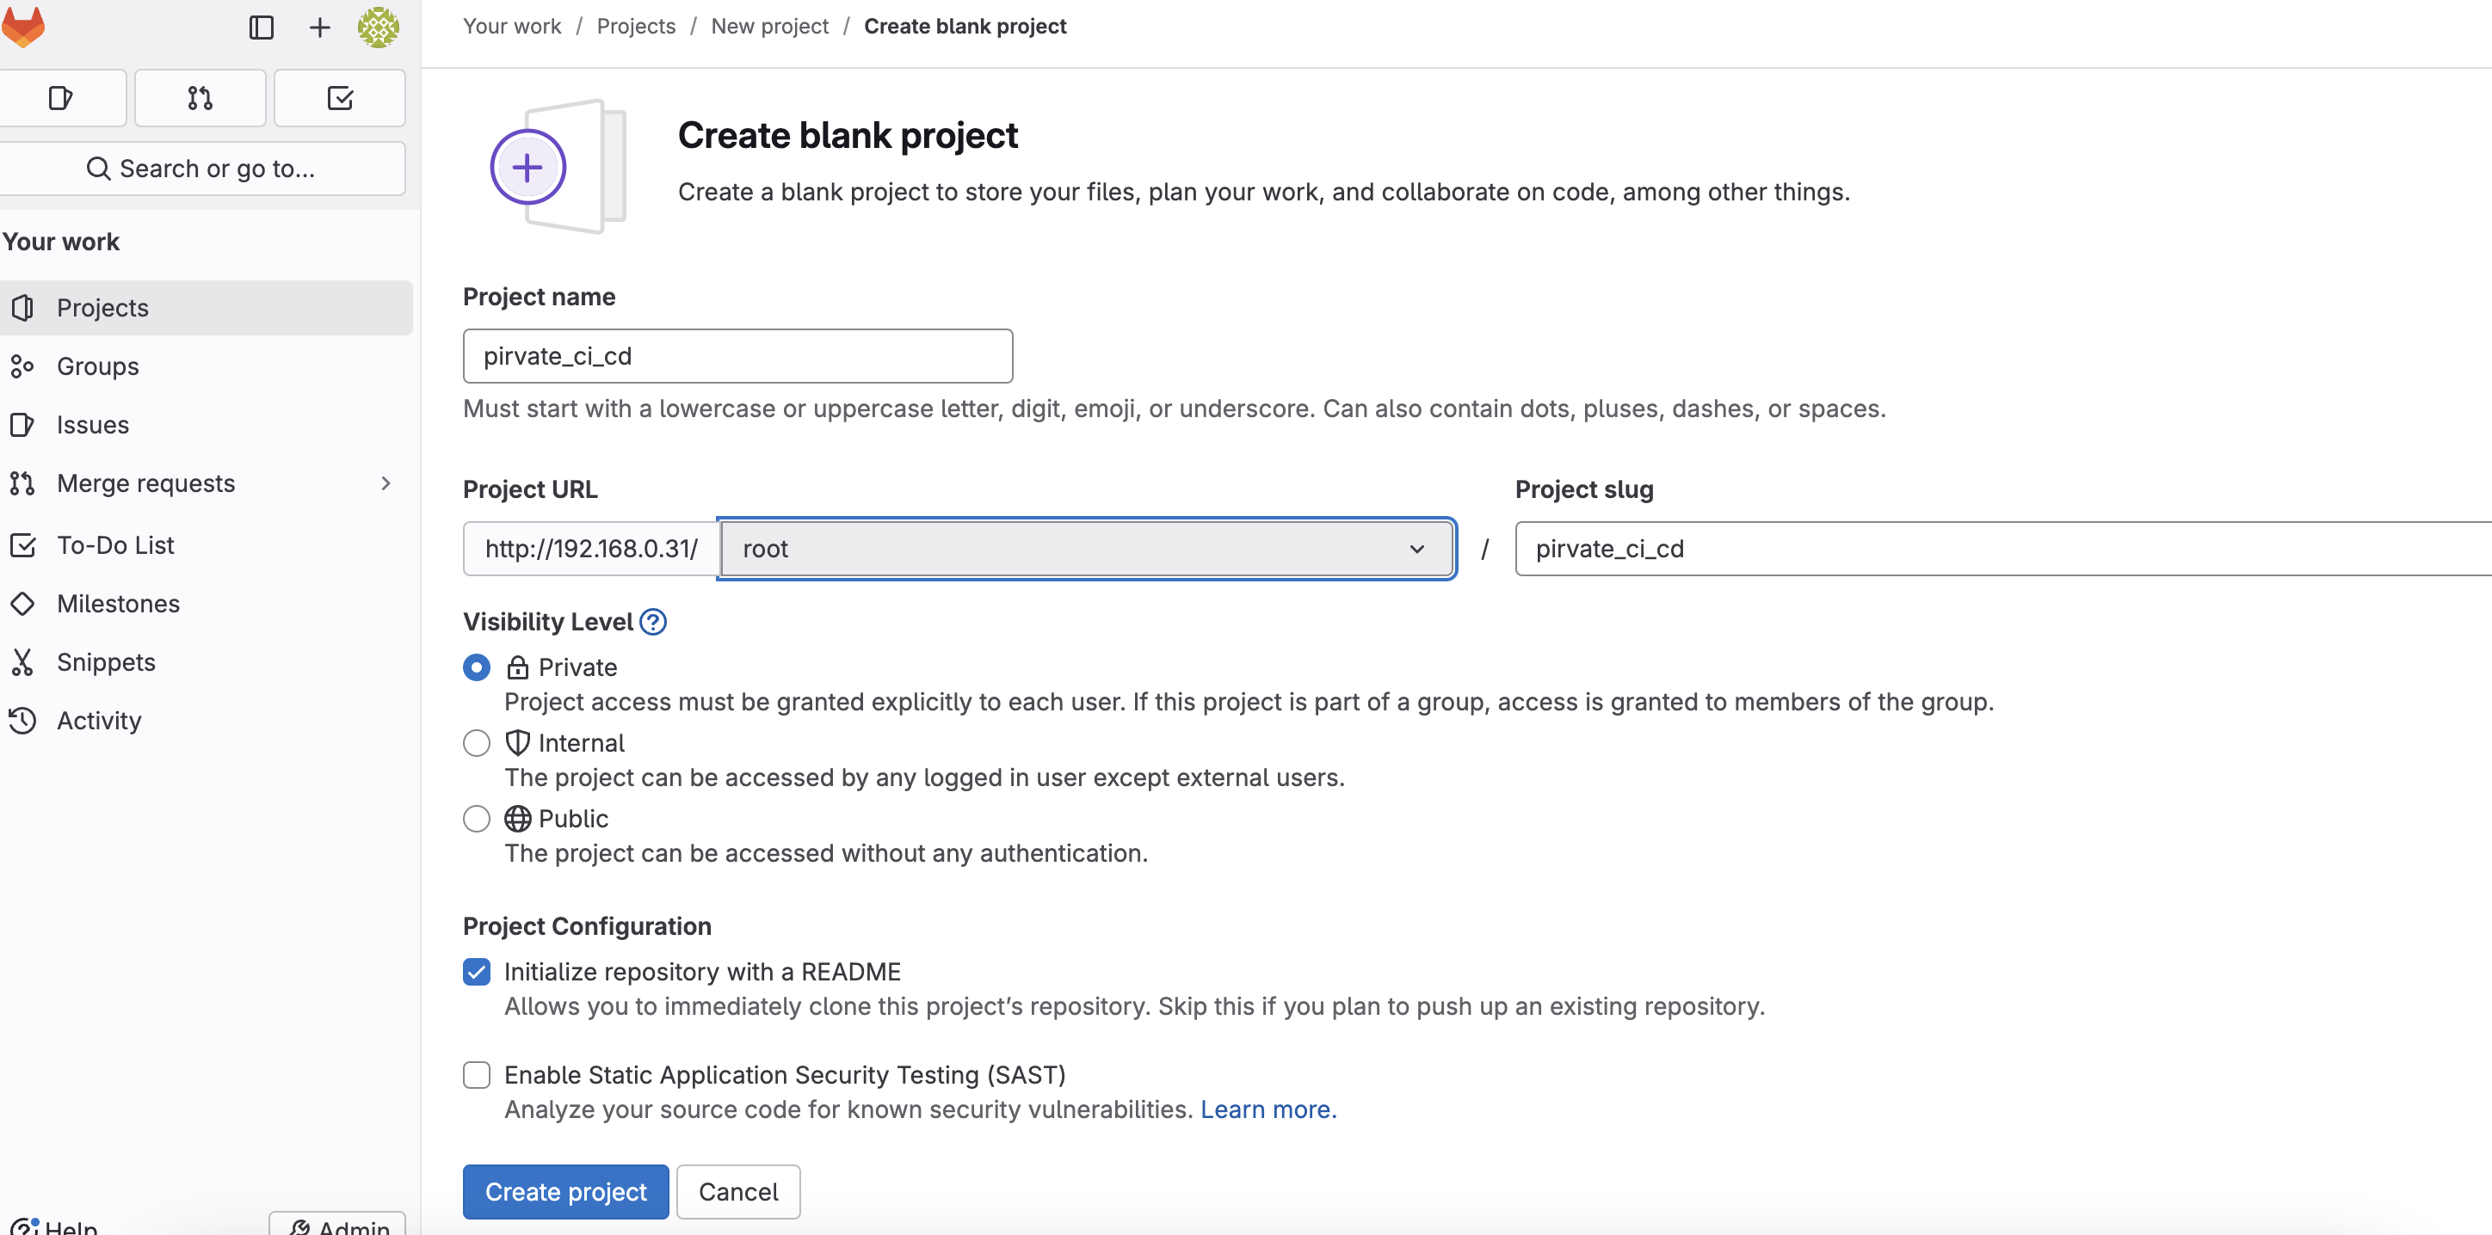The image size is (2492, 1235).
Task: Open the root namespace dropdown
Action: coord(1085,549)
